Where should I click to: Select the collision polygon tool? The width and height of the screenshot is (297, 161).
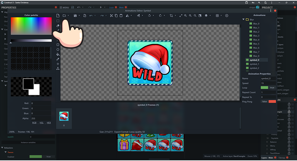tap(58, 69)
